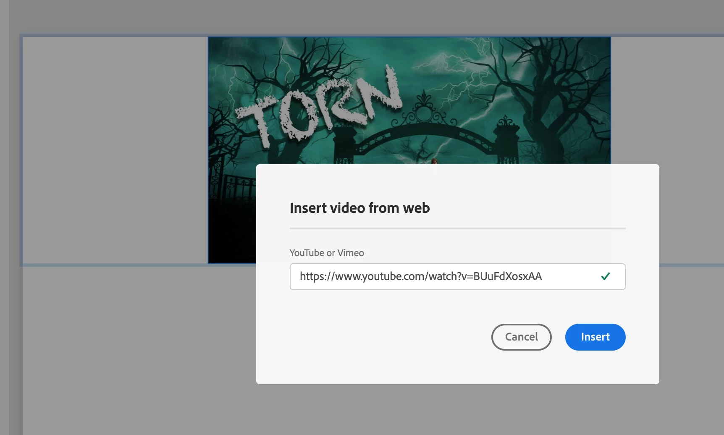Click the Insert button

coord(595,337)
